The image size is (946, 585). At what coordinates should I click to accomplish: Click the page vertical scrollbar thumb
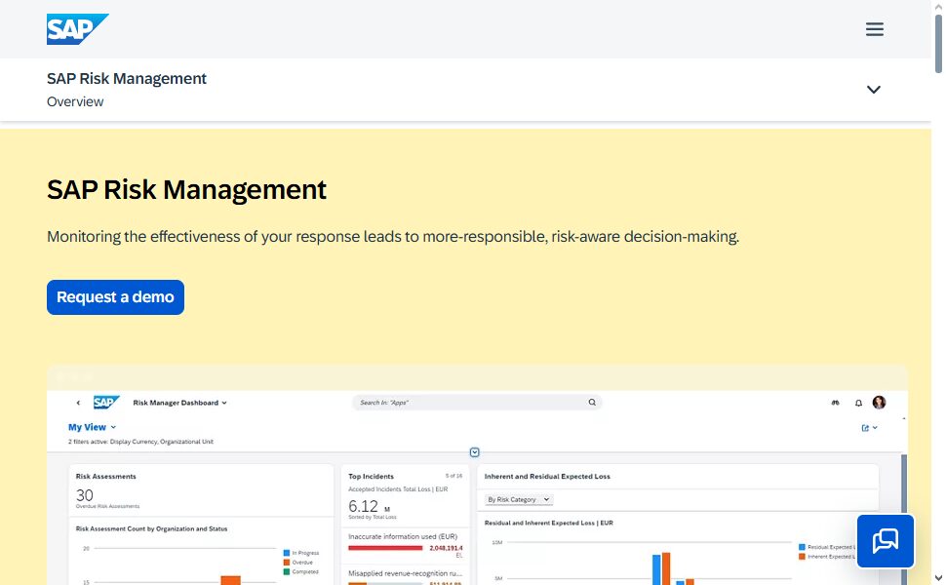pos(938,44)
